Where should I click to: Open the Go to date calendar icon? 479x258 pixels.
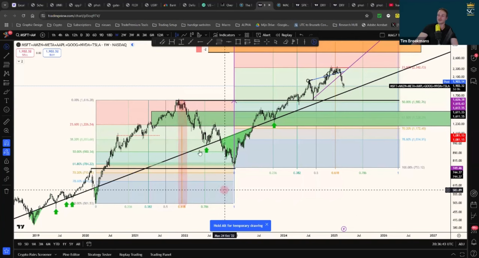click(x=89, y=244)
